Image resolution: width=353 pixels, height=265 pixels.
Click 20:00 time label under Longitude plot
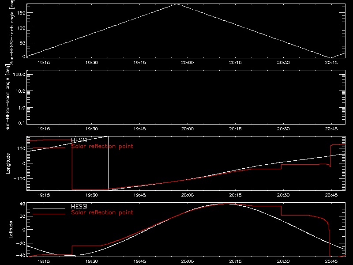[187, 195]
